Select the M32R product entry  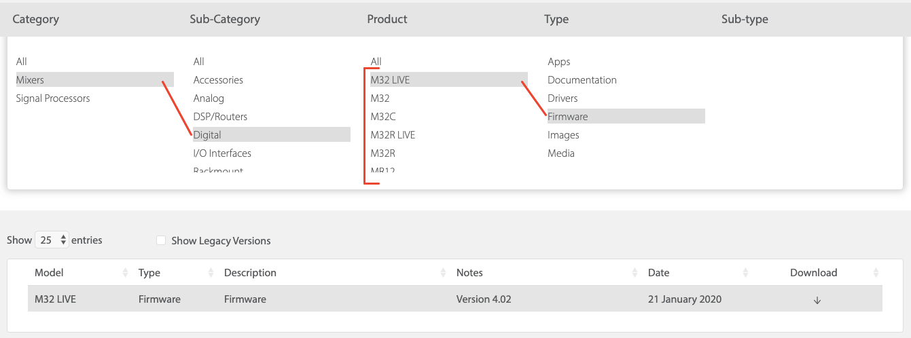tap(383, 153)
